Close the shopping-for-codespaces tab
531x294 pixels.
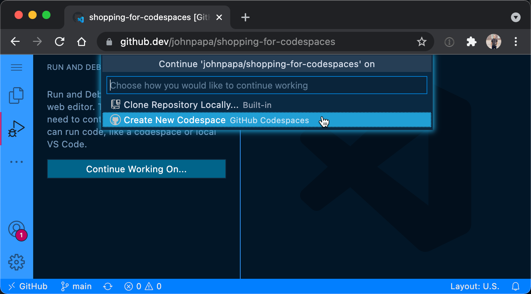pyautogui.click(x=219, y=17)
